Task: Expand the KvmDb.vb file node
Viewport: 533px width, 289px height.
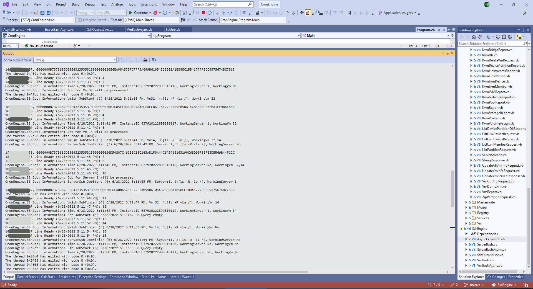Action: 471,55
